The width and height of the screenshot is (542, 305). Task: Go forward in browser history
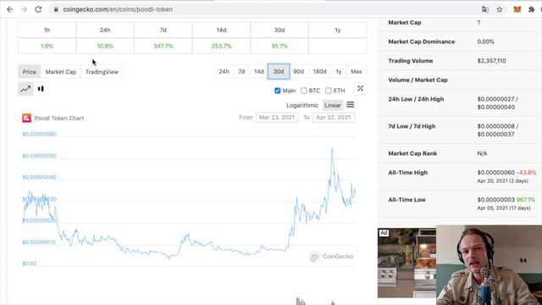pyautogui.click(x=24, y=9)
